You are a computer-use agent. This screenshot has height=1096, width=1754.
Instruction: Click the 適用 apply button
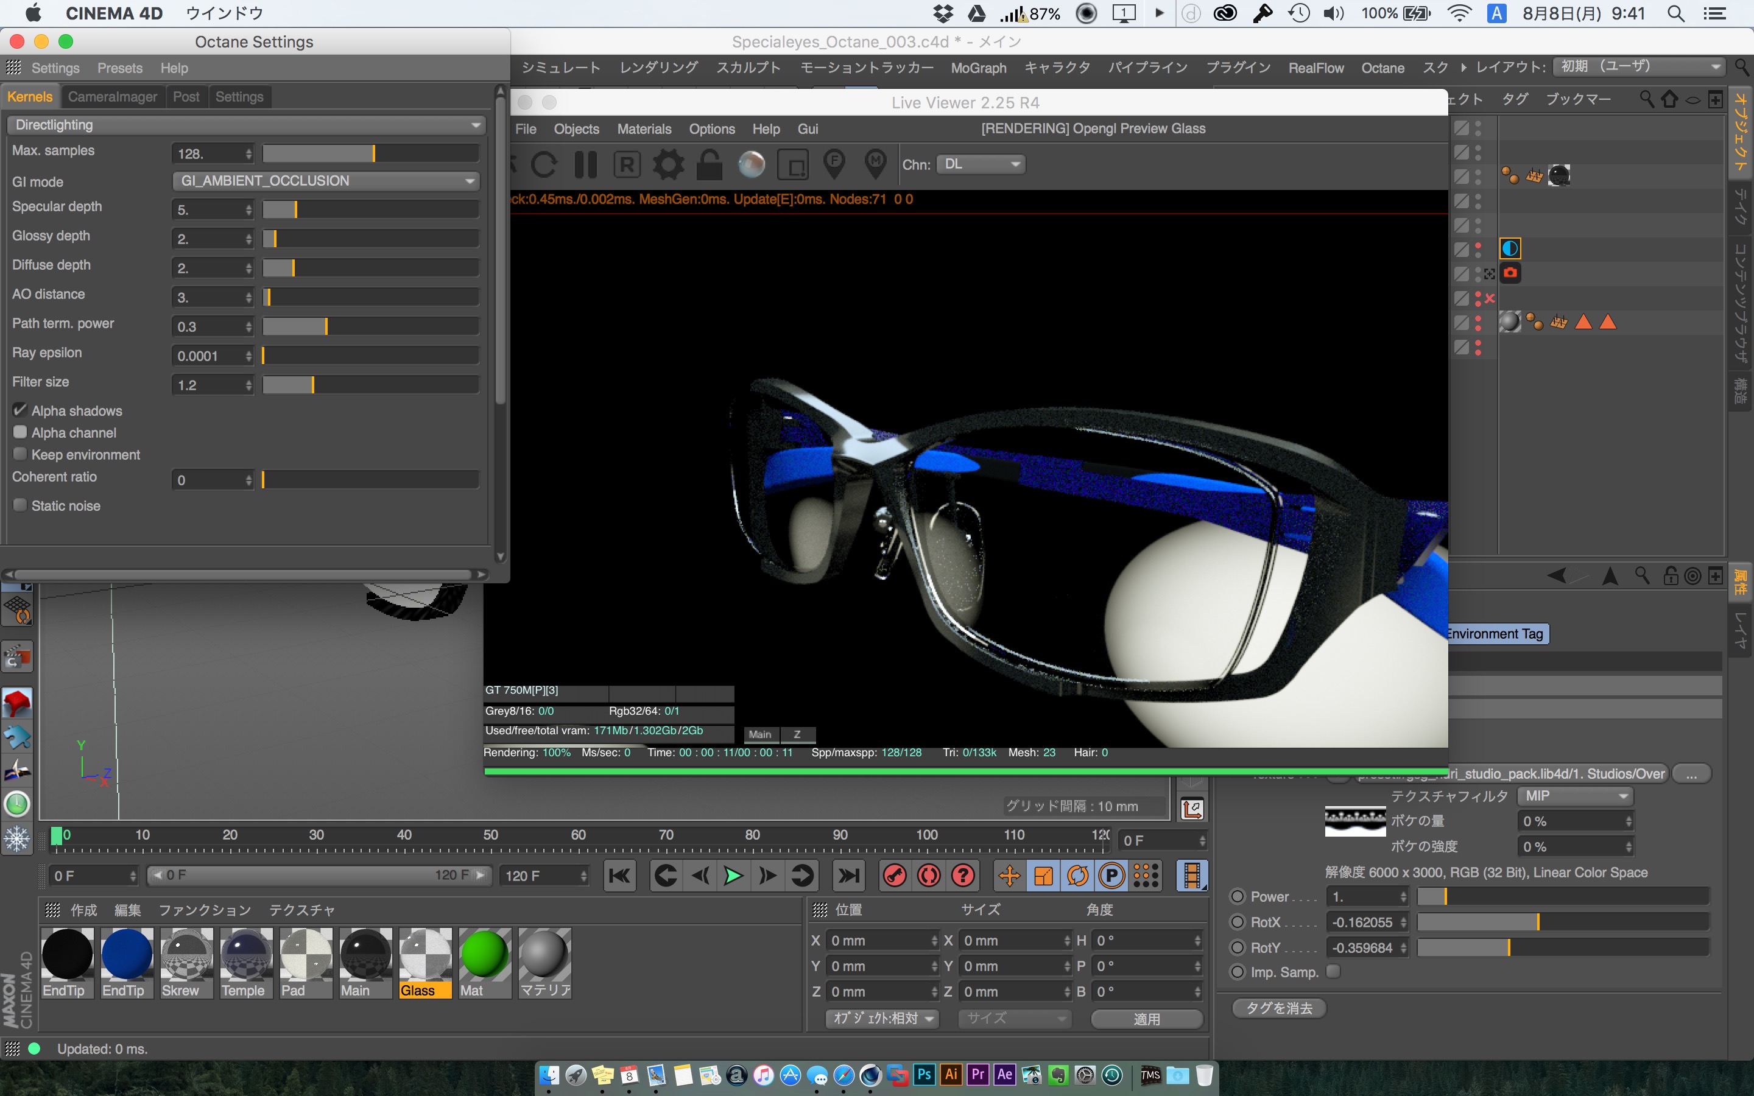(1146, 1019)
